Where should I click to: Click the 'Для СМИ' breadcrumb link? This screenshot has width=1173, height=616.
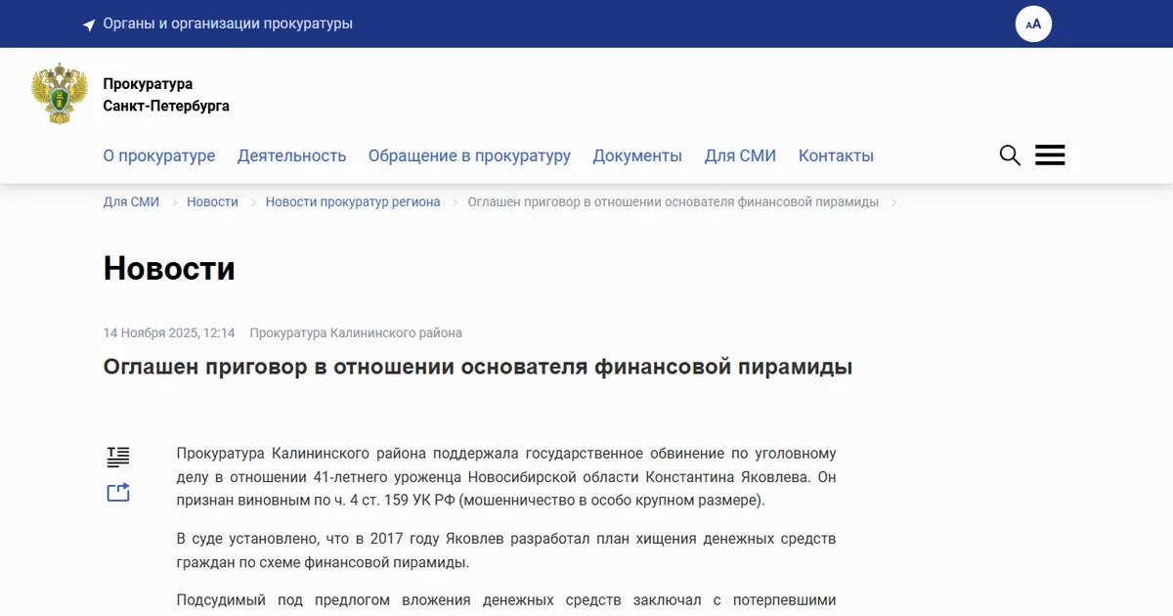click(131, 201)
